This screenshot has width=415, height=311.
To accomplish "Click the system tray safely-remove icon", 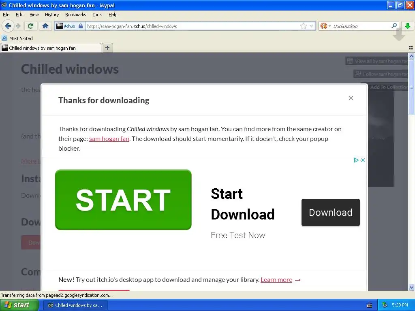I will [385, 305].
